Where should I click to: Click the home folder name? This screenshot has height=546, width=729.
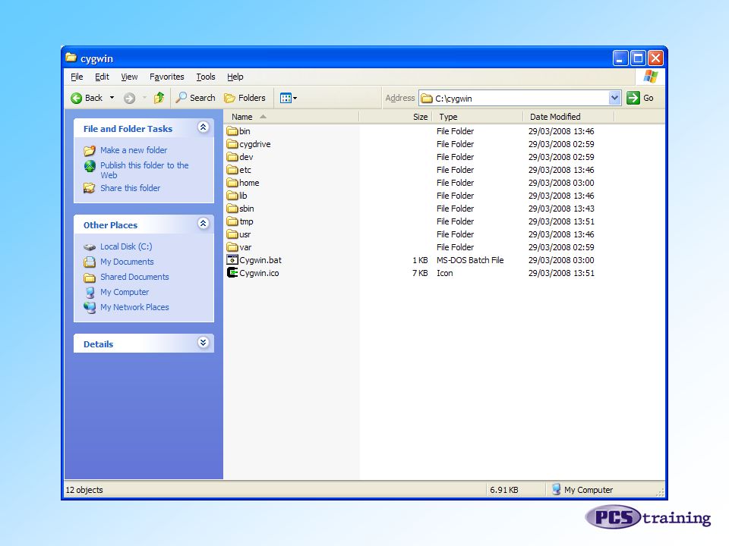click(x=249, y=183)
